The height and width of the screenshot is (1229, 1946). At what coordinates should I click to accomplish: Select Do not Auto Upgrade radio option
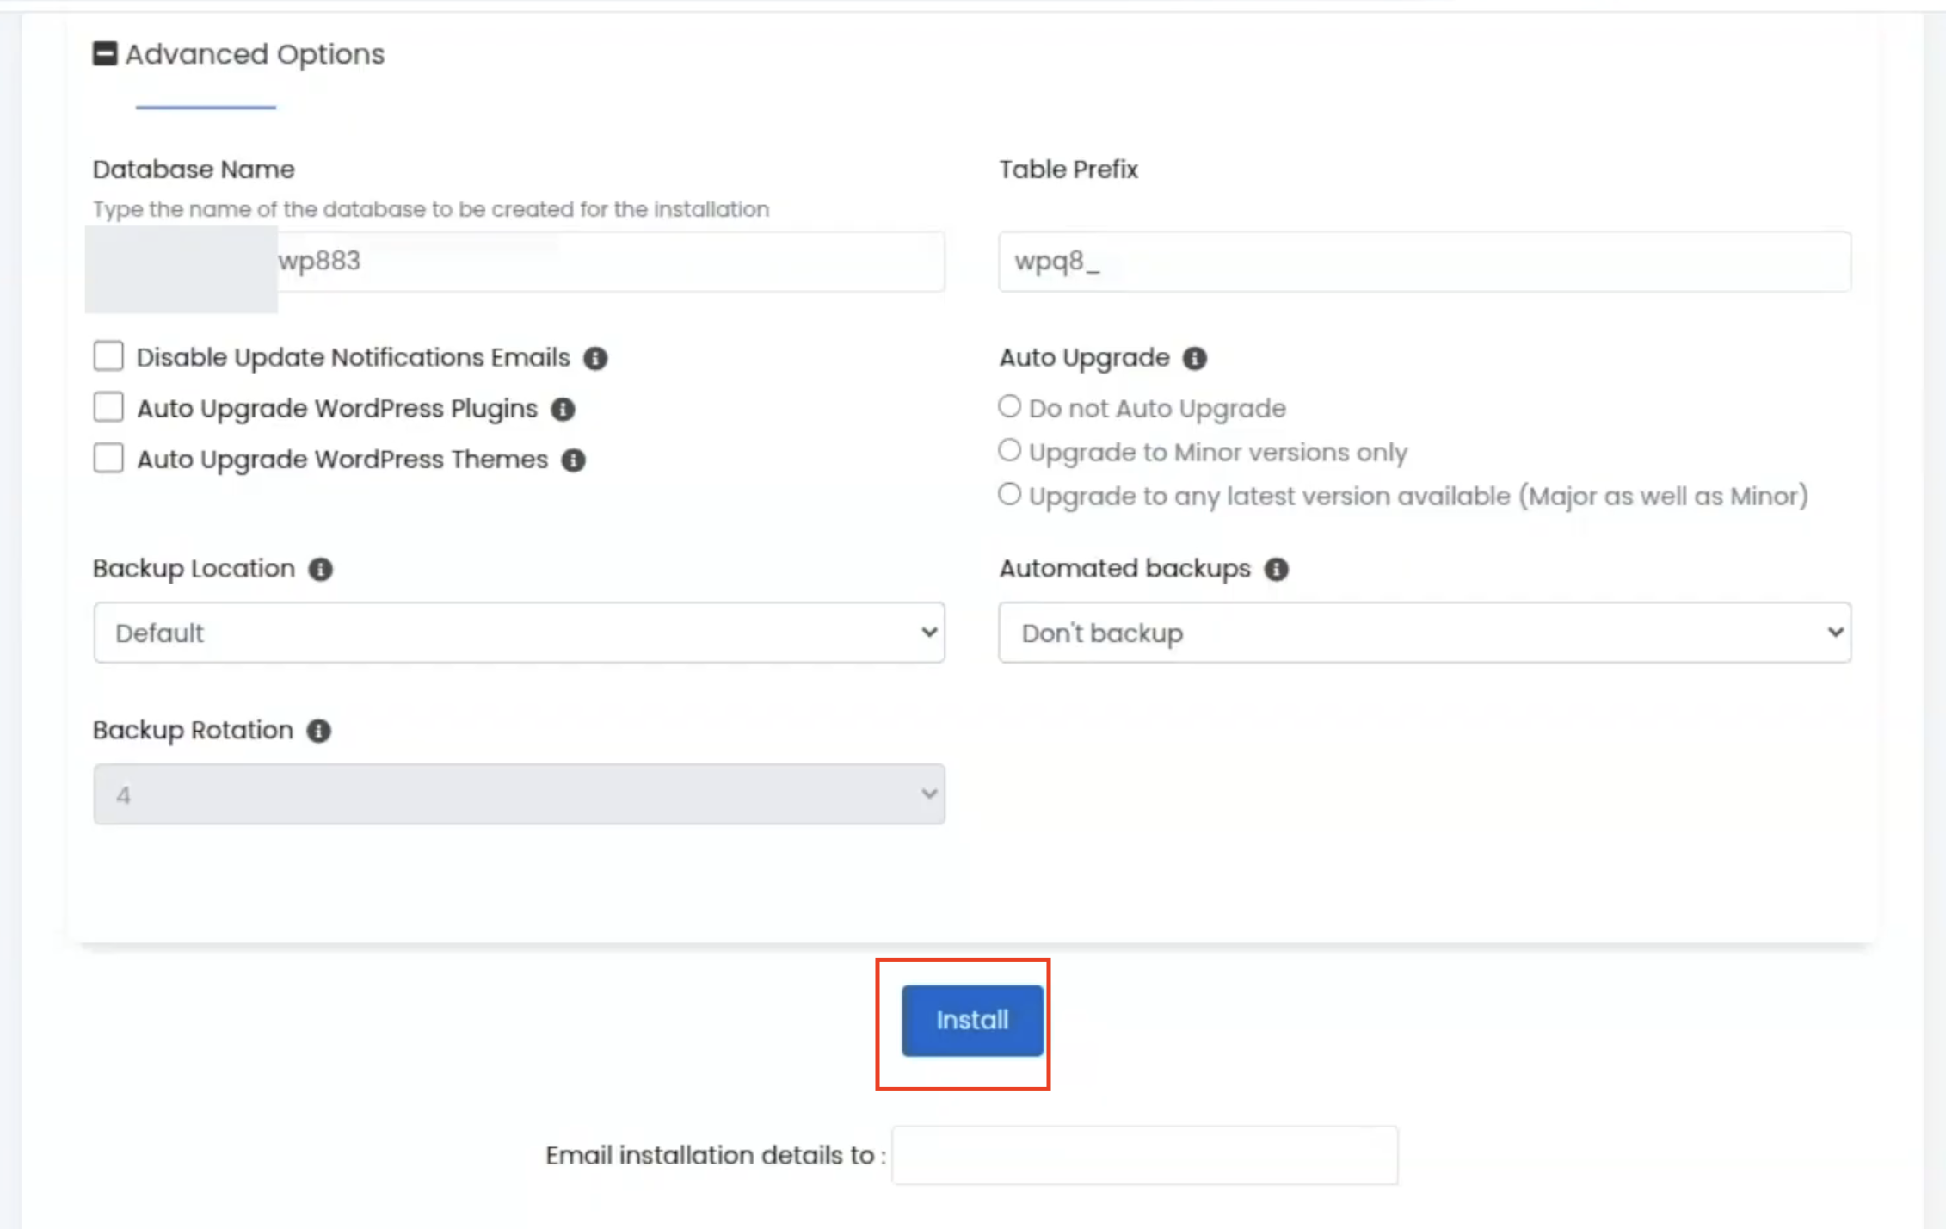pos(1010,406)
